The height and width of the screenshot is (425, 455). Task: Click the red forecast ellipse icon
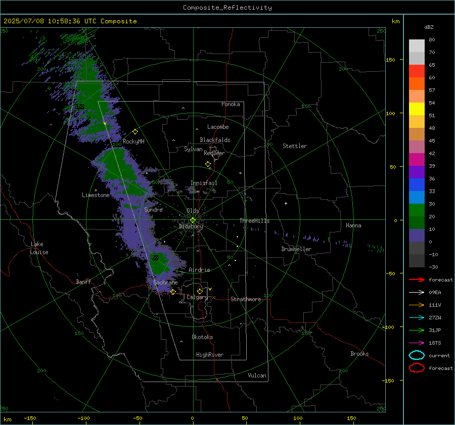tap(417, 368)
